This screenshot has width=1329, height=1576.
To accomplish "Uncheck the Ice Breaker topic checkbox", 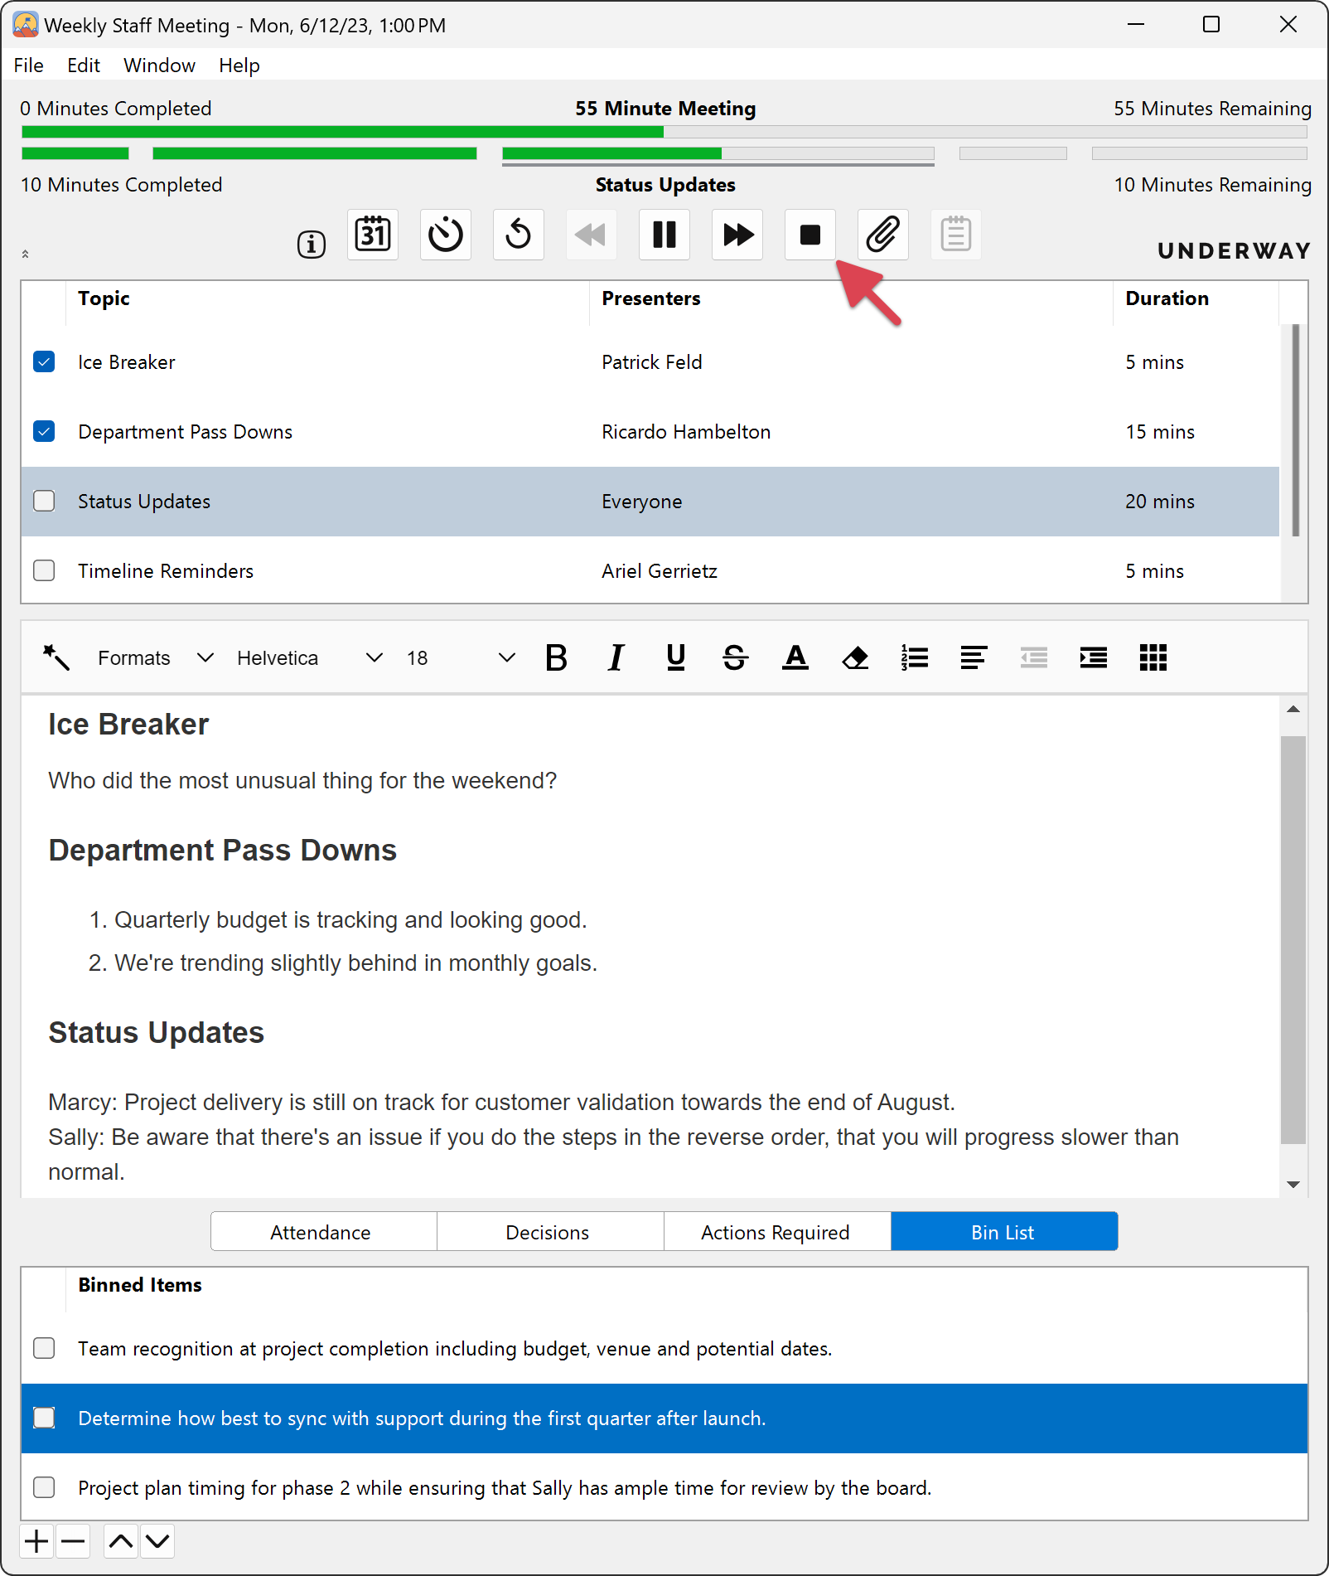I will pyautogui.click(x=44, y=362).
